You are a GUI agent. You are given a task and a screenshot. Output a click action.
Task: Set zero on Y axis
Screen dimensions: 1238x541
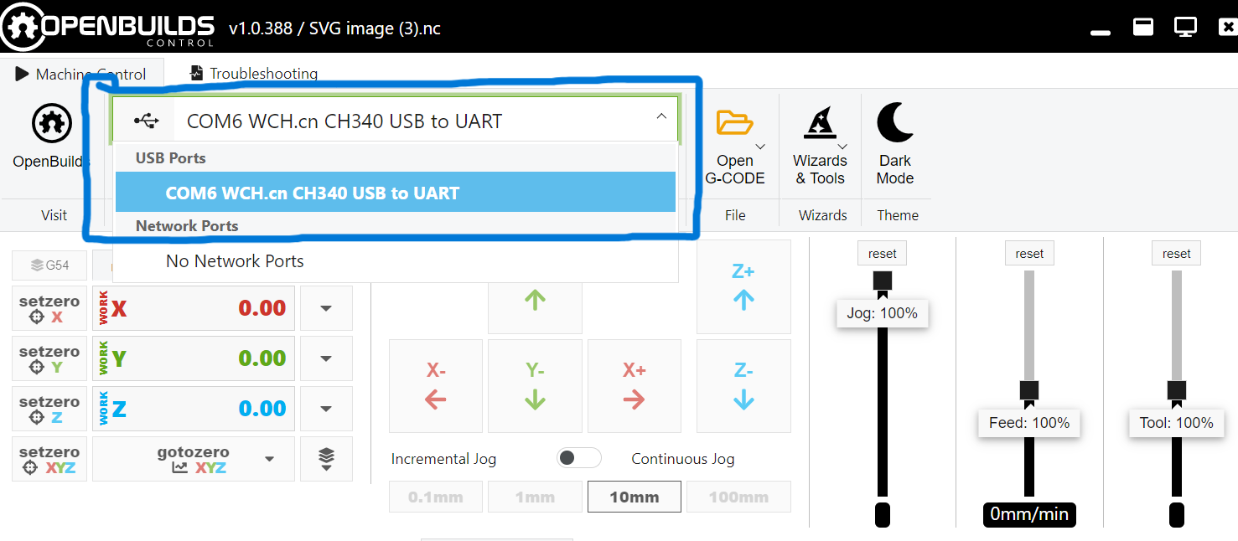pos(49,358)
